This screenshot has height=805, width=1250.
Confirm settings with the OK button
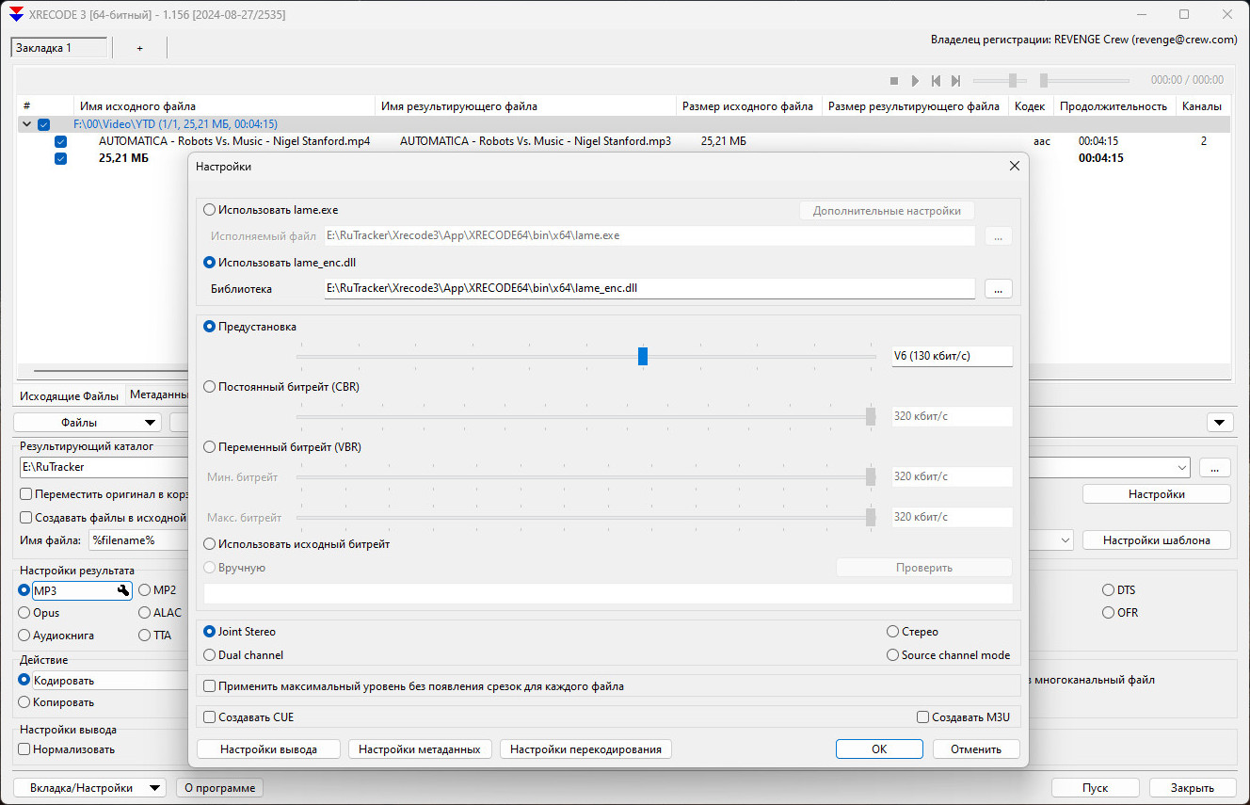[x=878, y=749]
